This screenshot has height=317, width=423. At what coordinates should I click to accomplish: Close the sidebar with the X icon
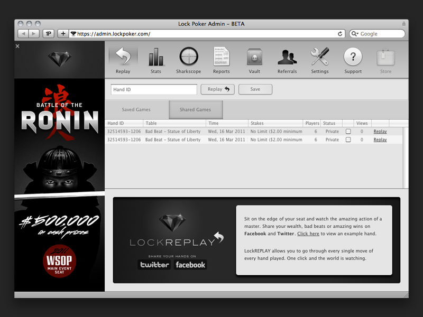pos(17,46)
